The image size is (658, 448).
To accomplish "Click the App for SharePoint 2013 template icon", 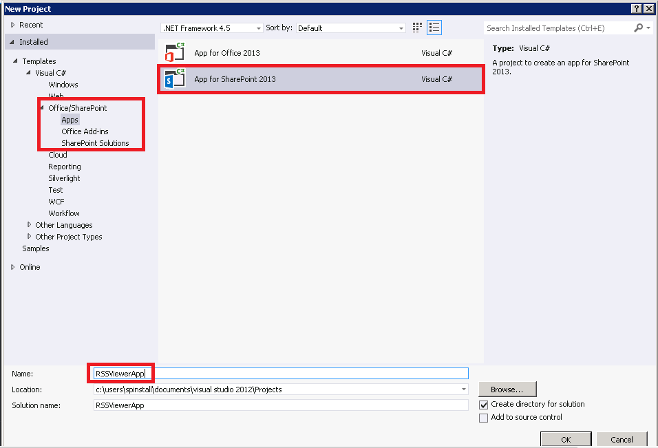I will click(x=175, y=78).
